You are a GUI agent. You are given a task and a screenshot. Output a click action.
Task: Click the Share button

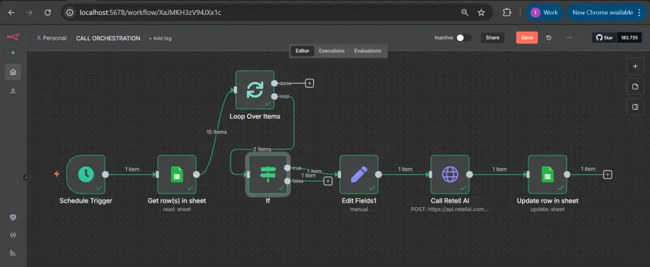493,38
